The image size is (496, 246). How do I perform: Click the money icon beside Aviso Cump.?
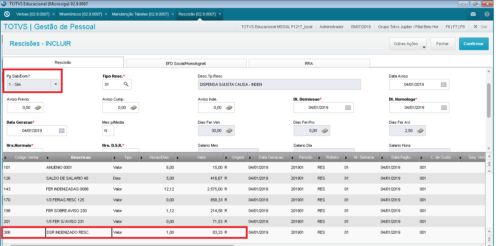pos(134,107)
